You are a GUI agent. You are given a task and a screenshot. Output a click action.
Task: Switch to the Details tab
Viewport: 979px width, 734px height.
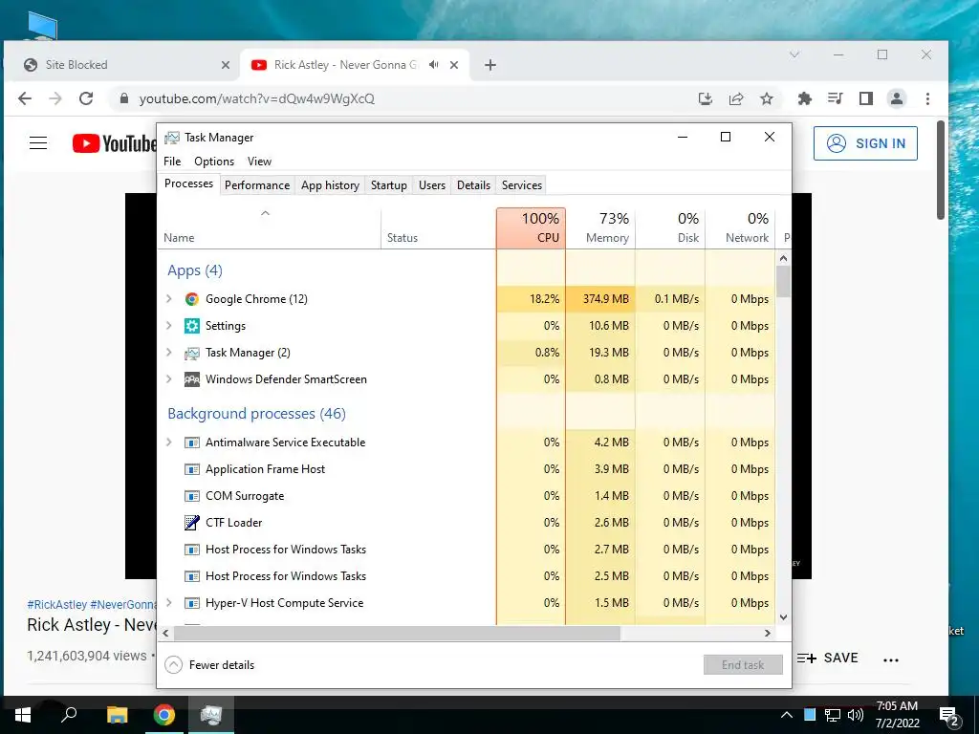click(x=473, y=185)
